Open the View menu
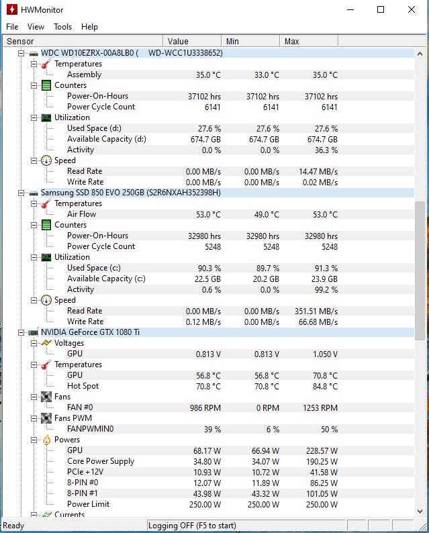The image size is (429, 533). [36, 26]
